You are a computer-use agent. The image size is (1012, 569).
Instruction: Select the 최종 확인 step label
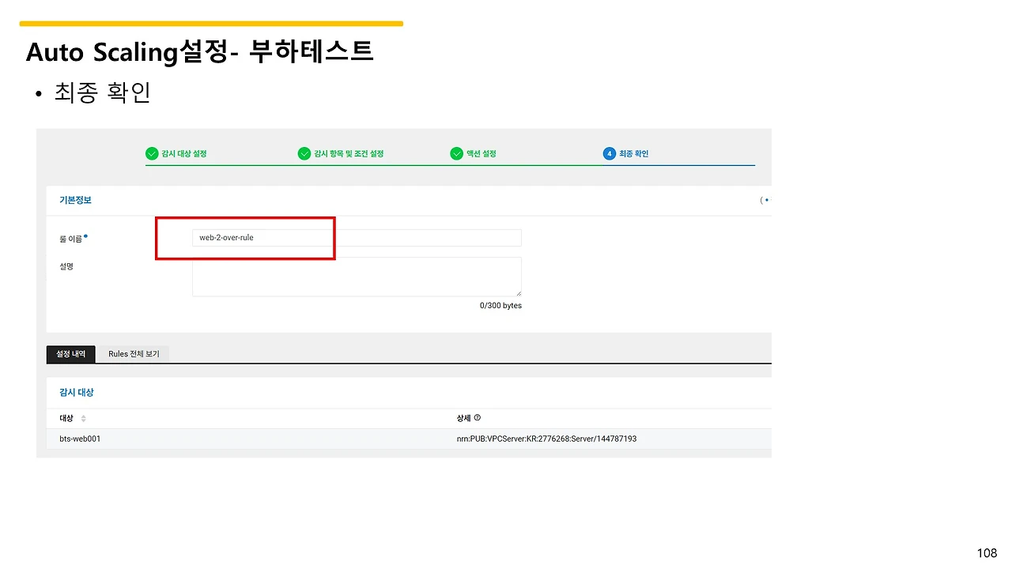(633, 153)
